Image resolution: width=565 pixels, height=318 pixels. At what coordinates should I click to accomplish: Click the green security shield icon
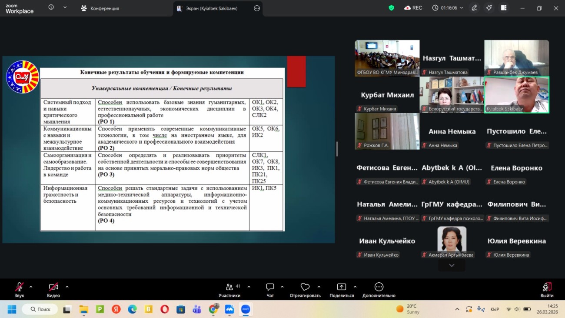pos(391,8)
